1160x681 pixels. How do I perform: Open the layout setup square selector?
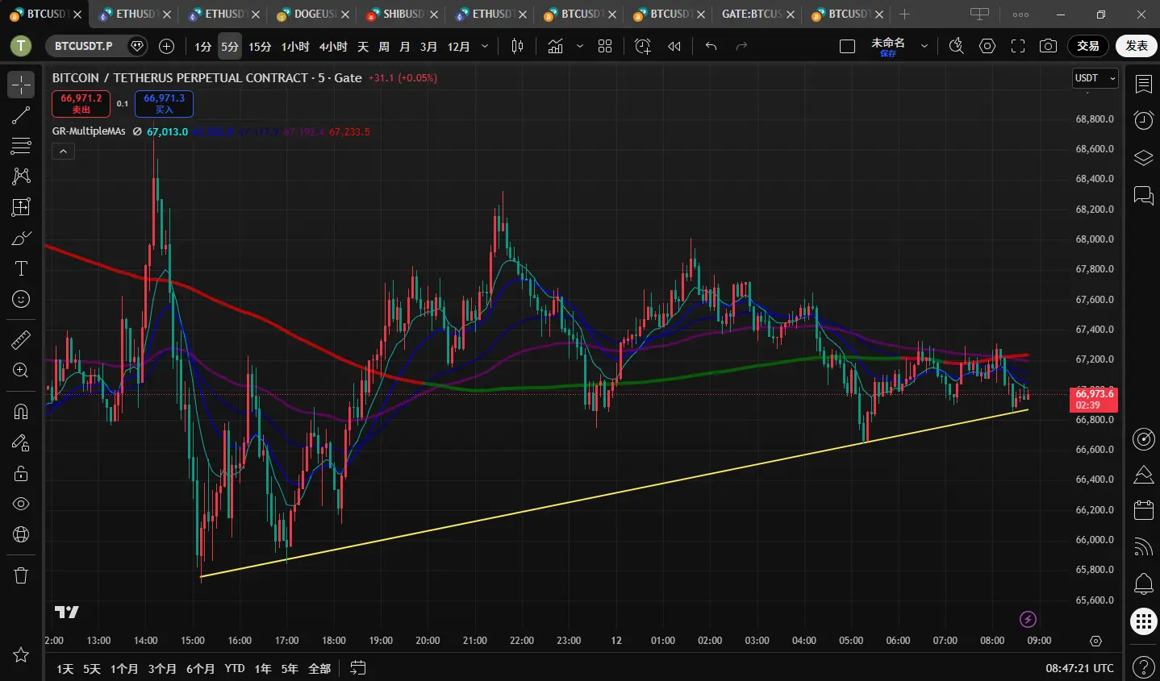[847, 47]
